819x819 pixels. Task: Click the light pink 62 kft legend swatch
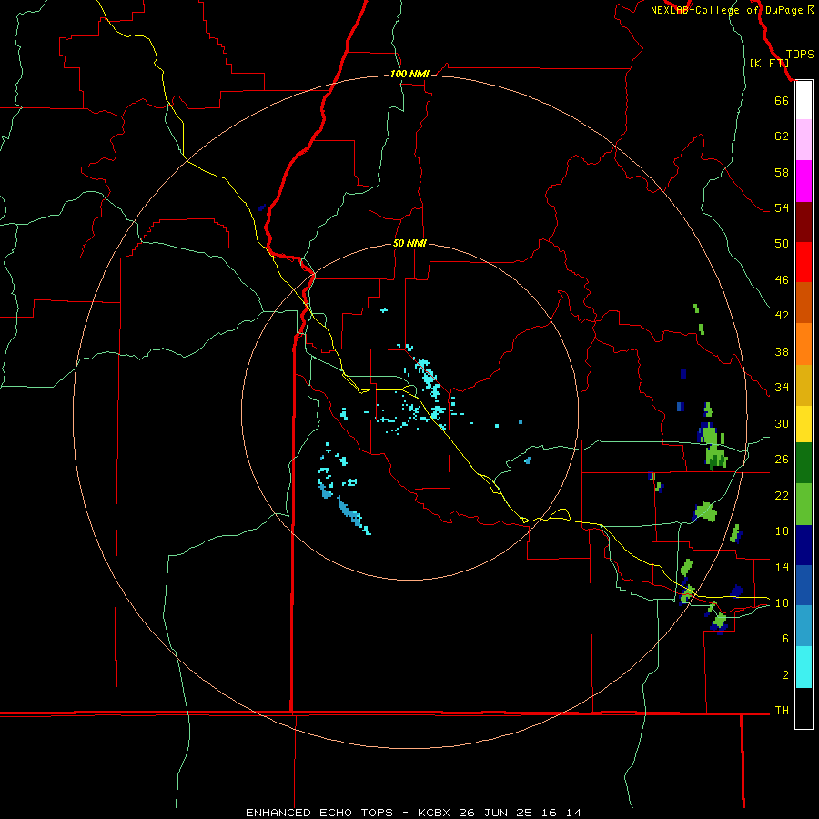pos(804,140)
